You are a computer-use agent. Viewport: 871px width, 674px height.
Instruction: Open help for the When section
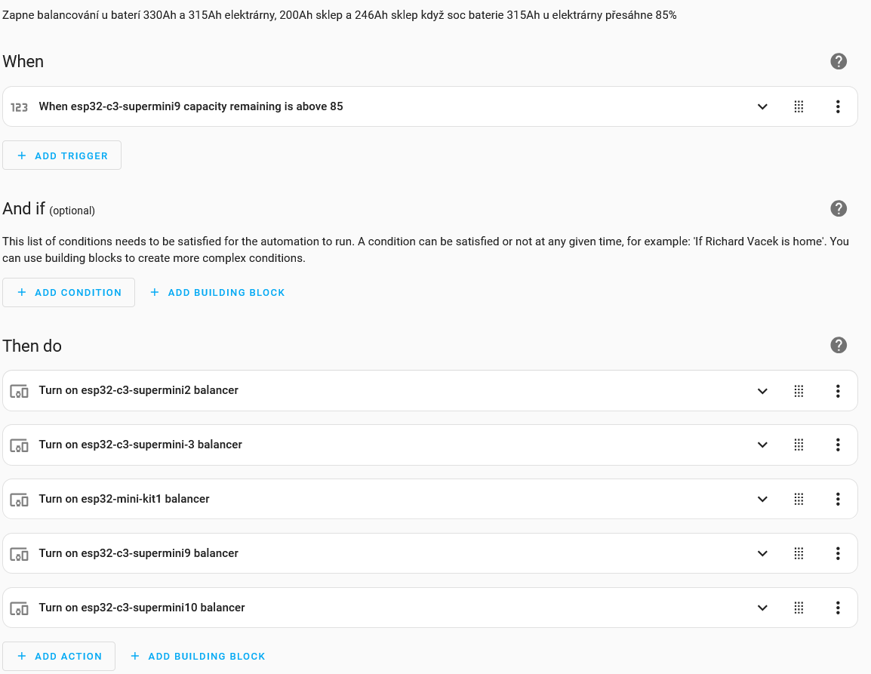(839, 62)
